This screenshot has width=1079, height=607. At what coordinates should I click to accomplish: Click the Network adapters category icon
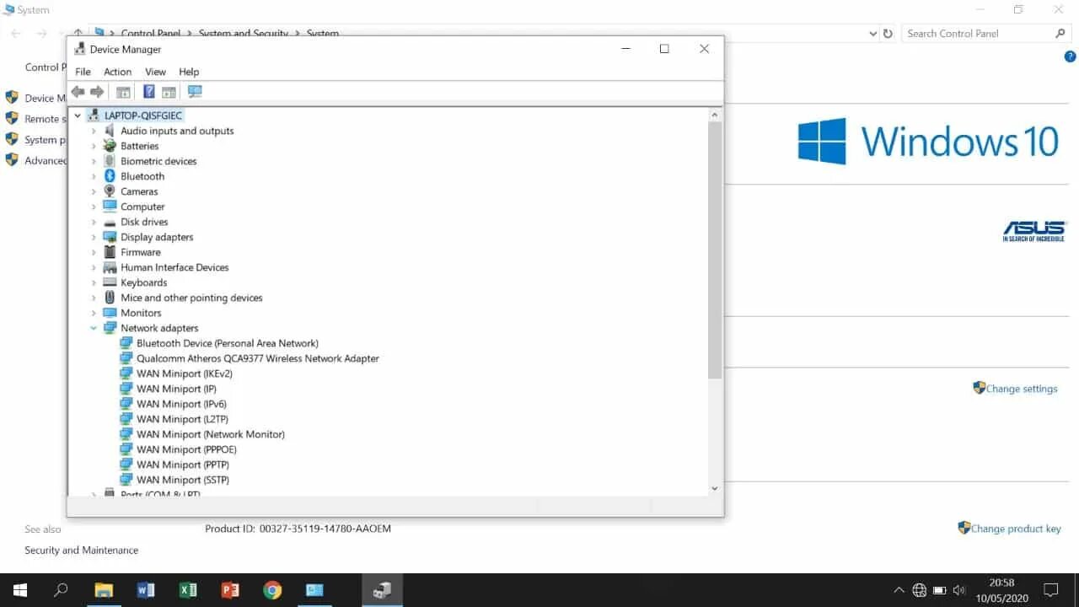click(x=110, y=328)
